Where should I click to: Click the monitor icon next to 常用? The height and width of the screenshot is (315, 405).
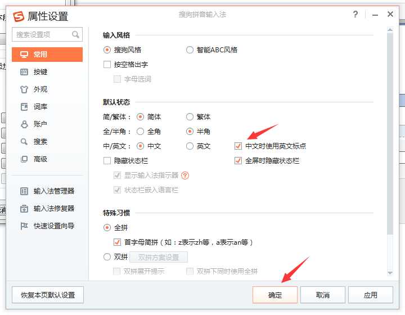pos(24,55)
